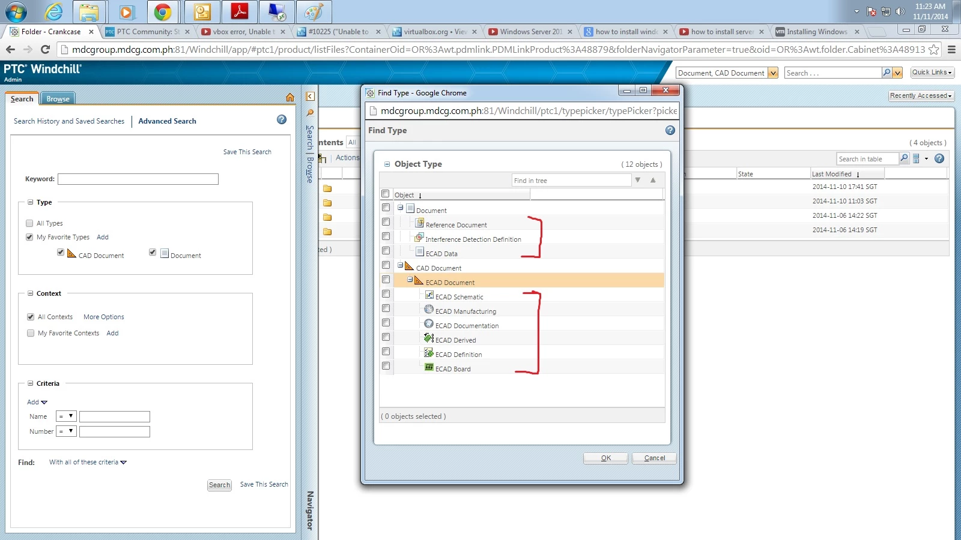
Task: Open Windows Explorer from taskbar
Action: [x=89, y=12]
